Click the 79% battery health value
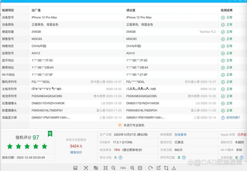This screenshot has width=247, height=171. point(117,150)
